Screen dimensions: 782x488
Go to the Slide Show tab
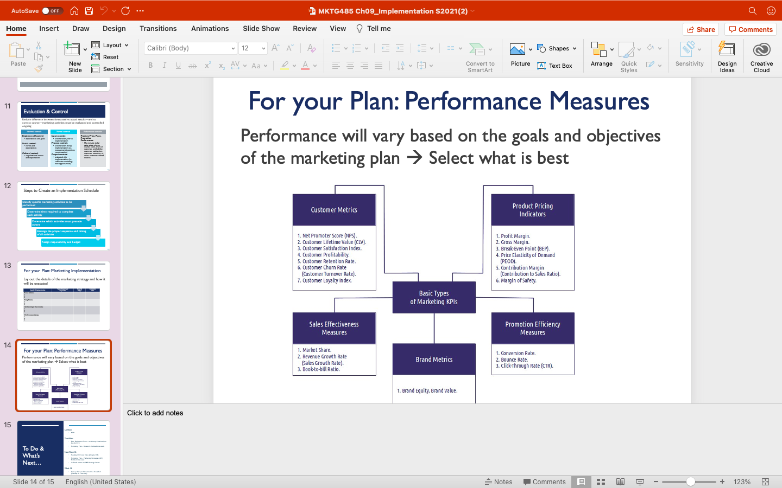point(261,28)
